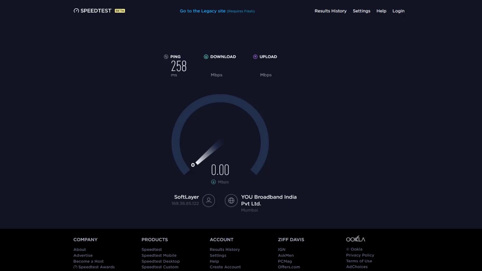Screen dimensions: 482x271
Task: Click the SoftLayer provider name
Action: (186, 197)
